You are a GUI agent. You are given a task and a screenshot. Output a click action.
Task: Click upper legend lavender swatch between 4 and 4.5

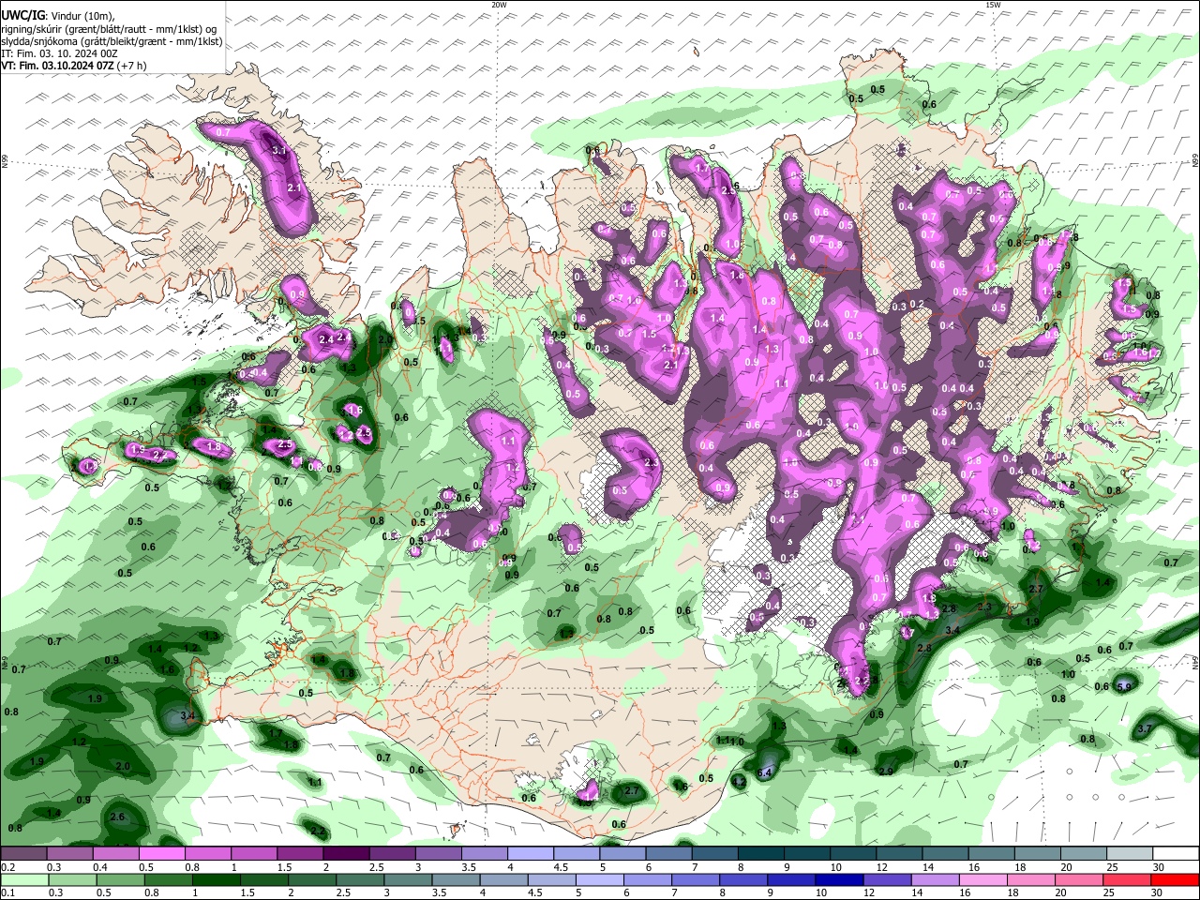coord(531,854)
